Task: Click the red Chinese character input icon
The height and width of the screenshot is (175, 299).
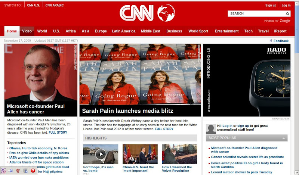Action: (18, 171)
